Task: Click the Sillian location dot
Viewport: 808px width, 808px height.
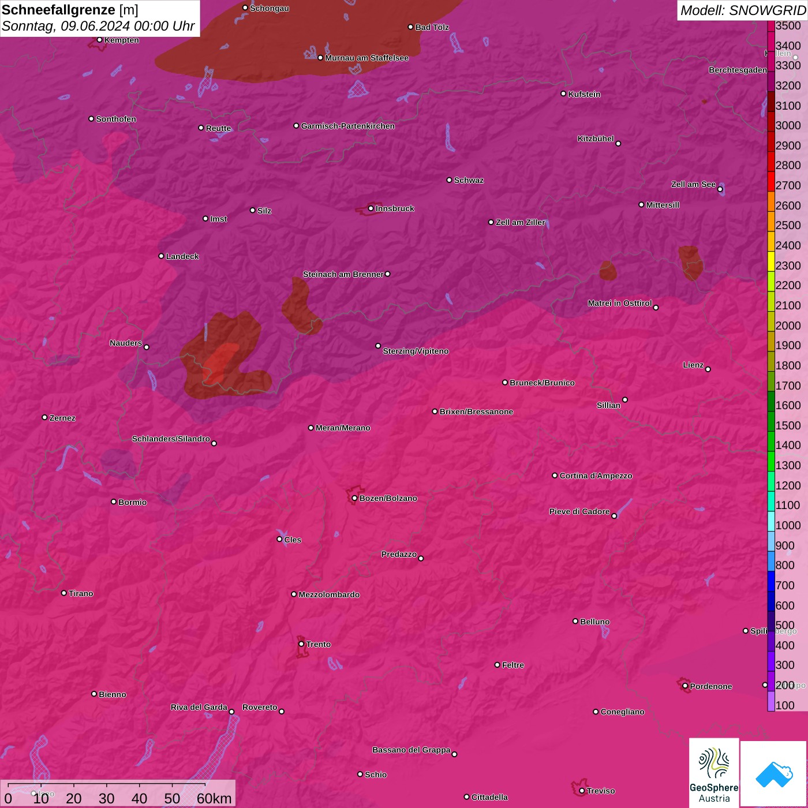Action: coord(624,399)
